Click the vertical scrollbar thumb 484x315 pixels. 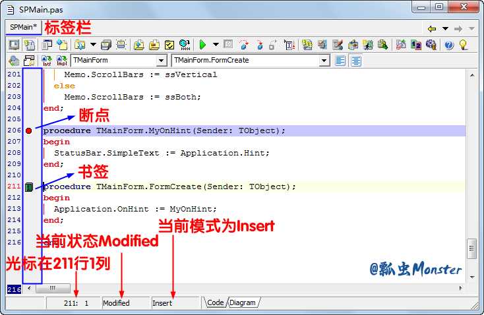point(471,248)
